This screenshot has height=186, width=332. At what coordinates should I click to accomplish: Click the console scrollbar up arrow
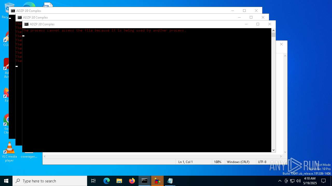(273, 30)
